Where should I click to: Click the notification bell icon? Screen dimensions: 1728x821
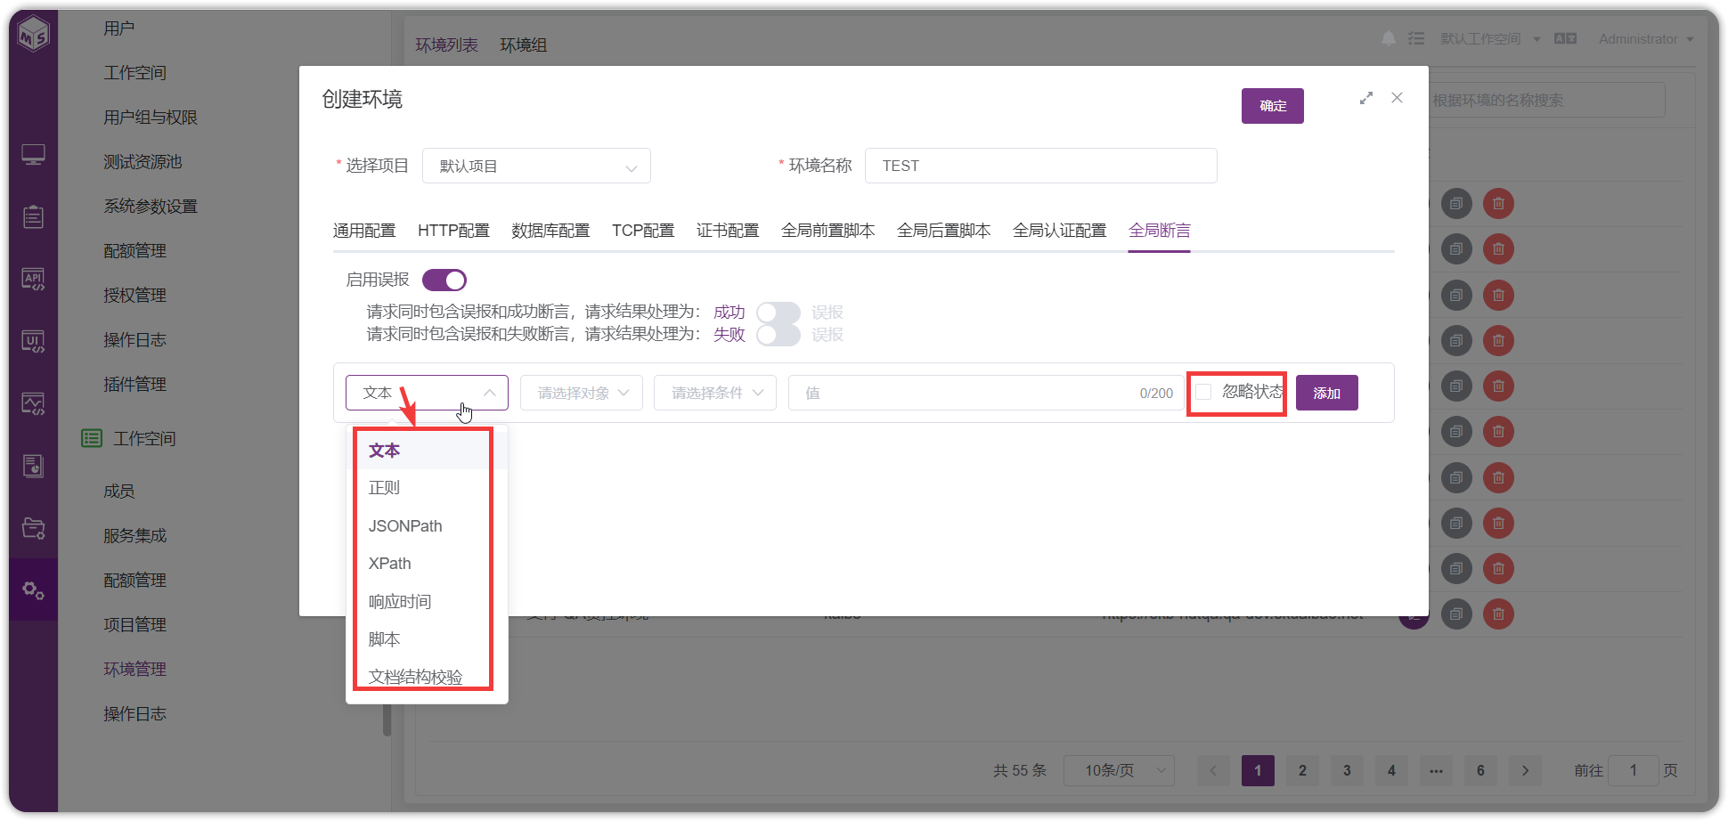point(1388,38)
